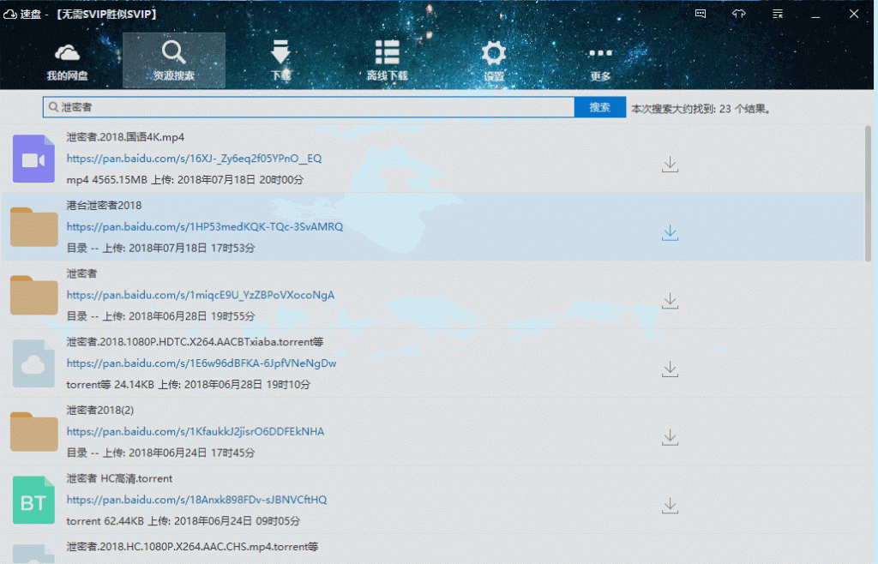Open 离线下载 offline download tab
The height and width of the screenshot is (564, 878).
pos(387,60)
